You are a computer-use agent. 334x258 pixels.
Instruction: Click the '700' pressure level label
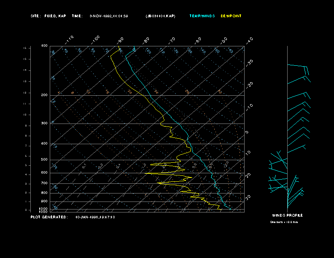44,183
